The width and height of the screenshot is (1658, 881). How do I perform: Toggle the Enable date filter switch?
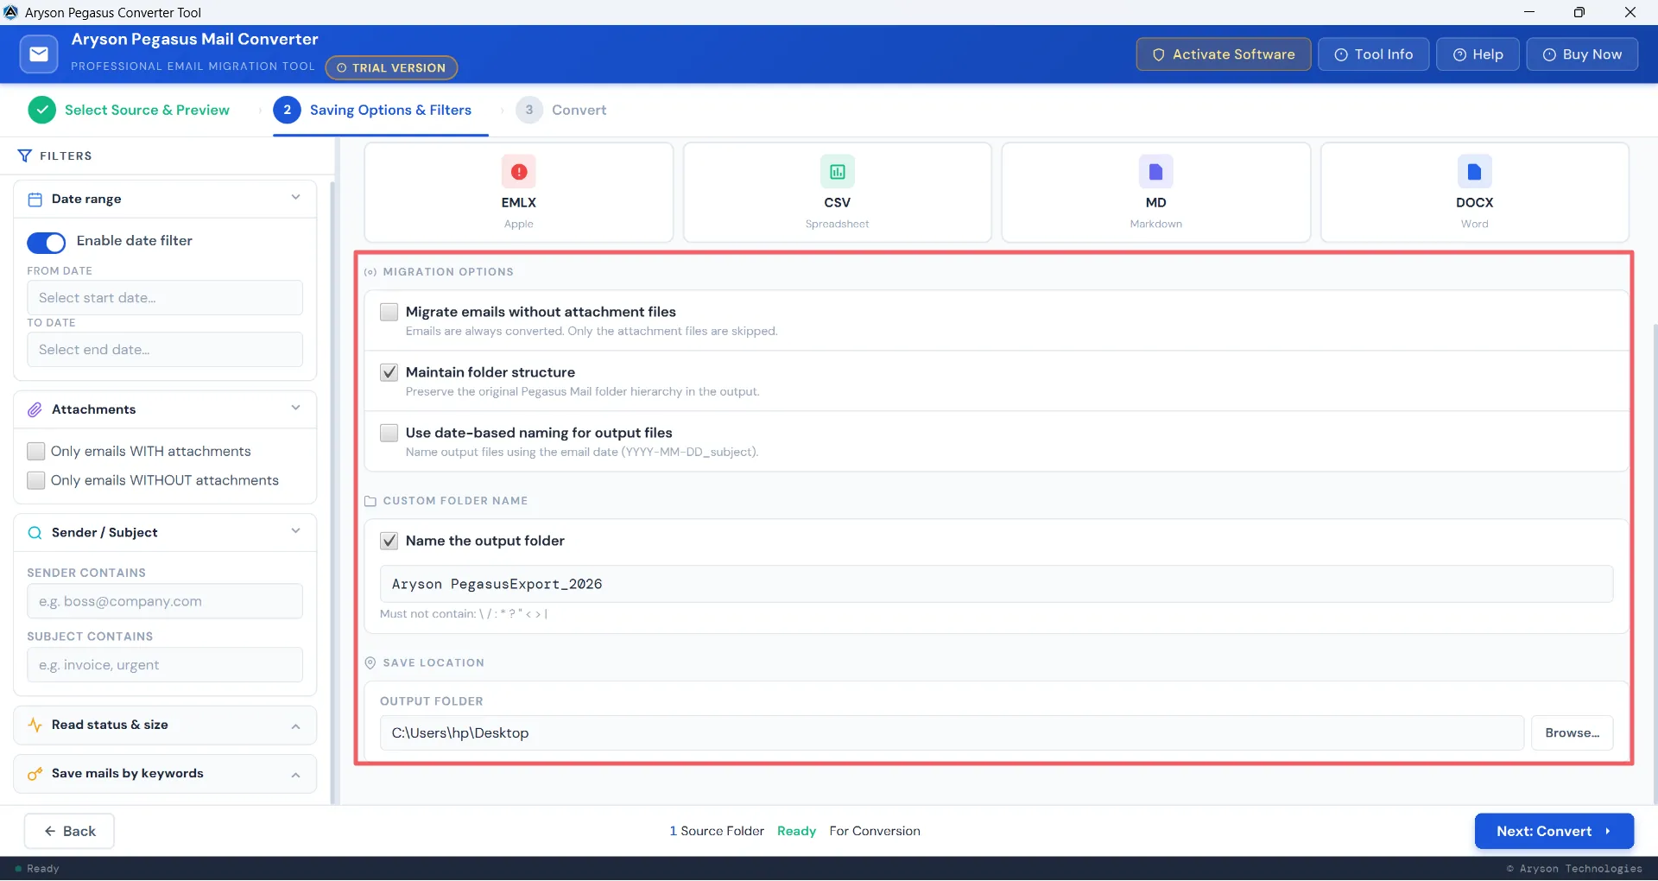(47, 243)
